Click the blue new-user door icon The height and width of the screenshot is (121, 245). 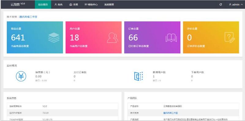[x=138, y=76]
